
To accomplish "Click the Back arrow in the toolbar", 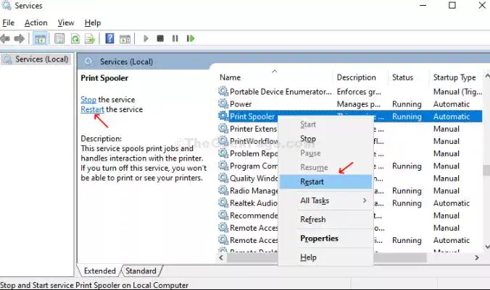I will tap(5, 38).
